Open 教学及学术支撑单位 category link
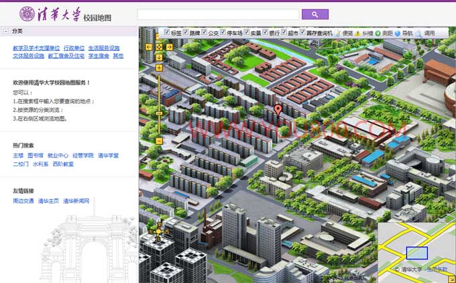This screenshot has height=283, width=456. [36, 48]
